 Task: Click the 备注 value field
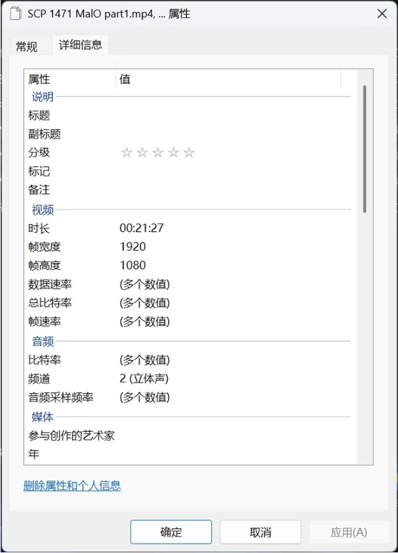234,190
